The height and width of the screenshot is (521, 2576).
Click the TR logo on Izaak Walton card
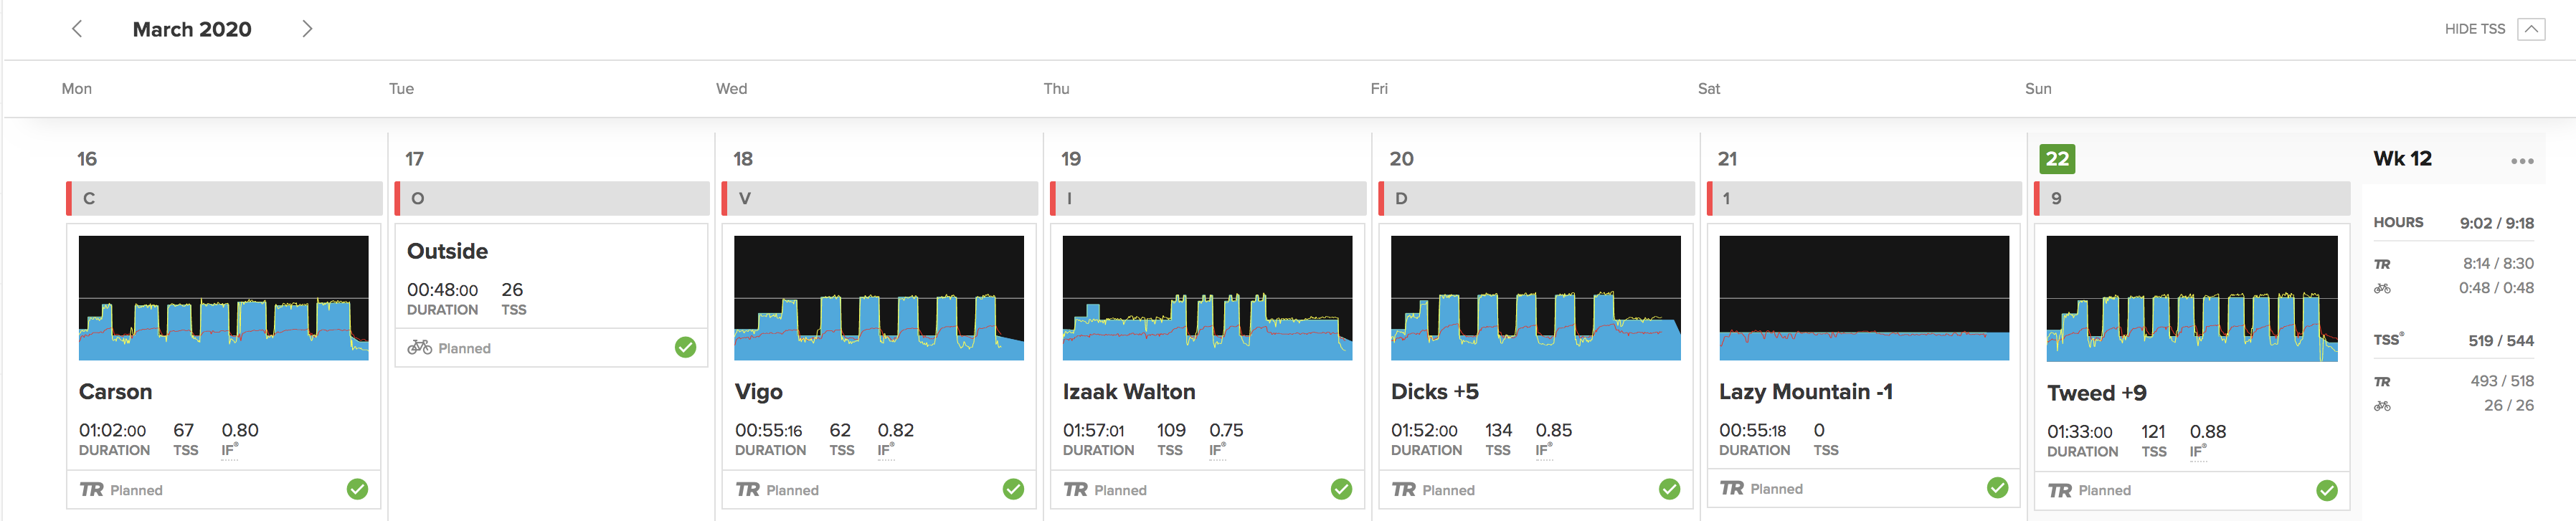point(1075,490)
